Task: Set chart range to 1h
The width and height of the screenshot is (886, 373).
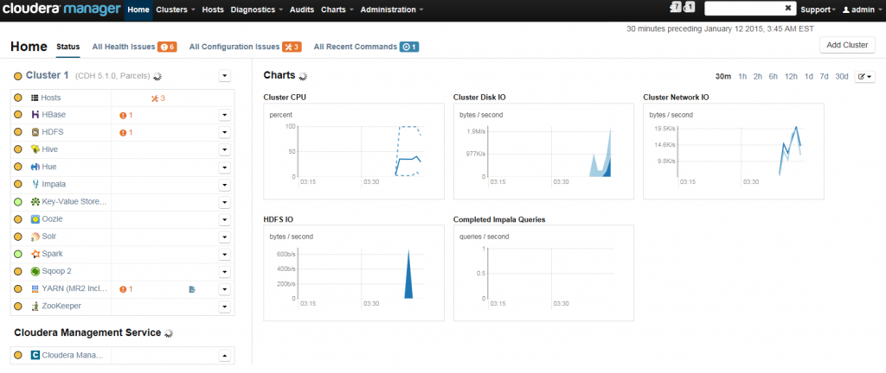Action: (742, 77)
